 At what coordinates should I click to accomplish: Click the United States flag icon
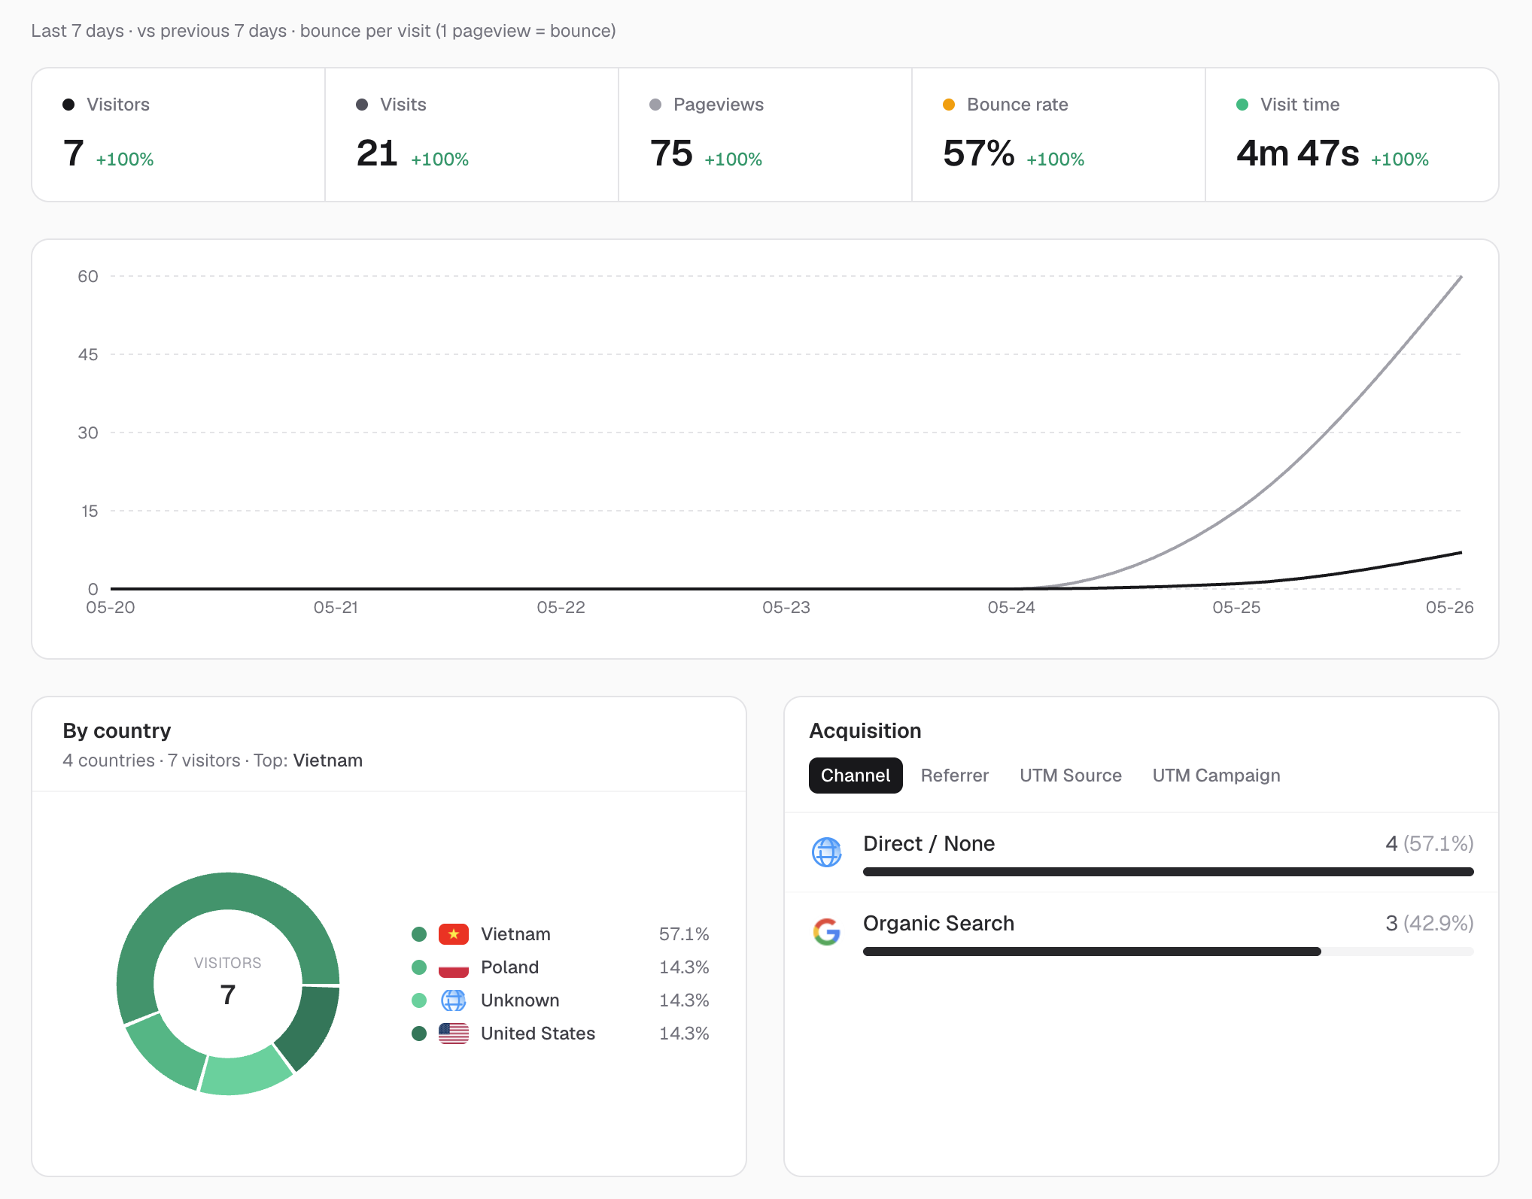454,1033
